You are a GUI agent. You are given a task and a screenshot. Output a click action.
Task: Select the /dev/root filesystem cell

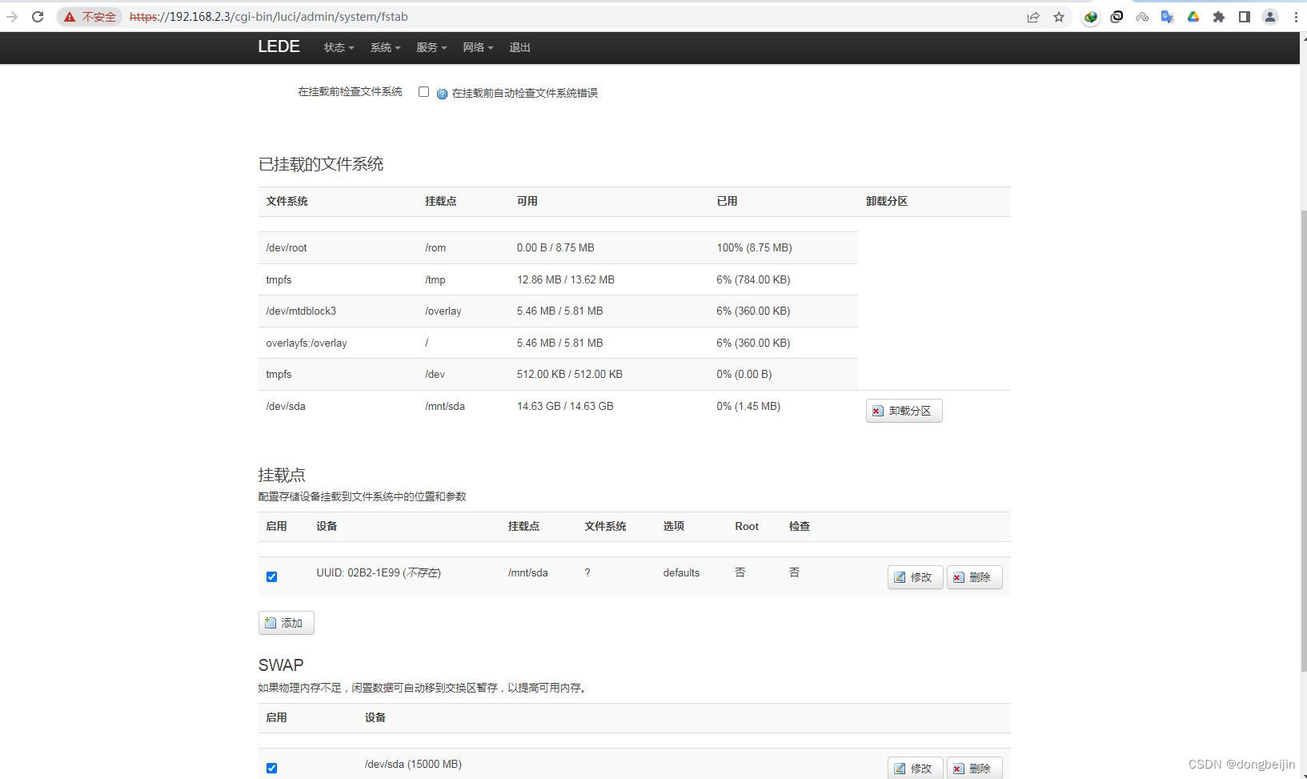[287, 248]
